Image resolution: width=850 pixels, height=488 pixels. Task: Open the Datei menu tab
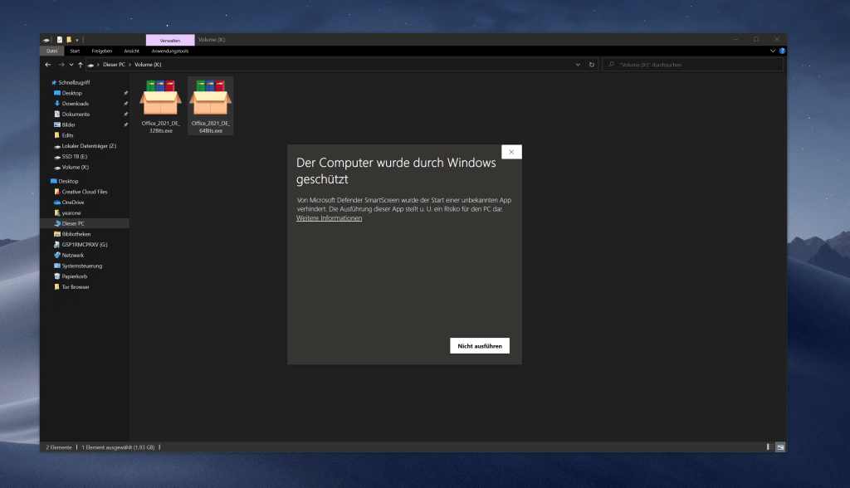52,51
